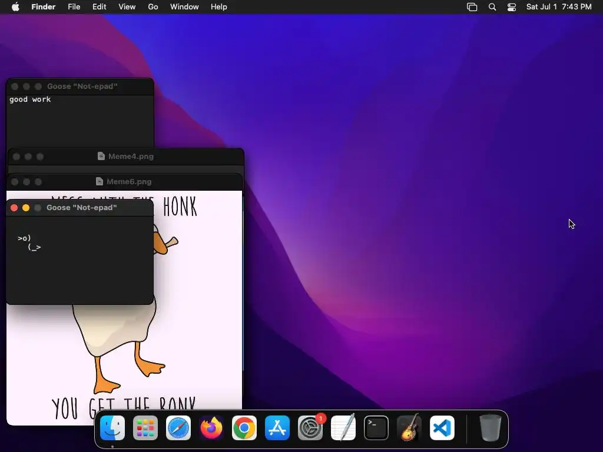Click the 'good work' text in back Not-epad
603x452 pixels.
30,99
